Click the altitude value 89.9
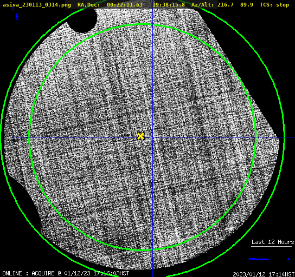This screenshot has height=277, width=295. (246, 4)
